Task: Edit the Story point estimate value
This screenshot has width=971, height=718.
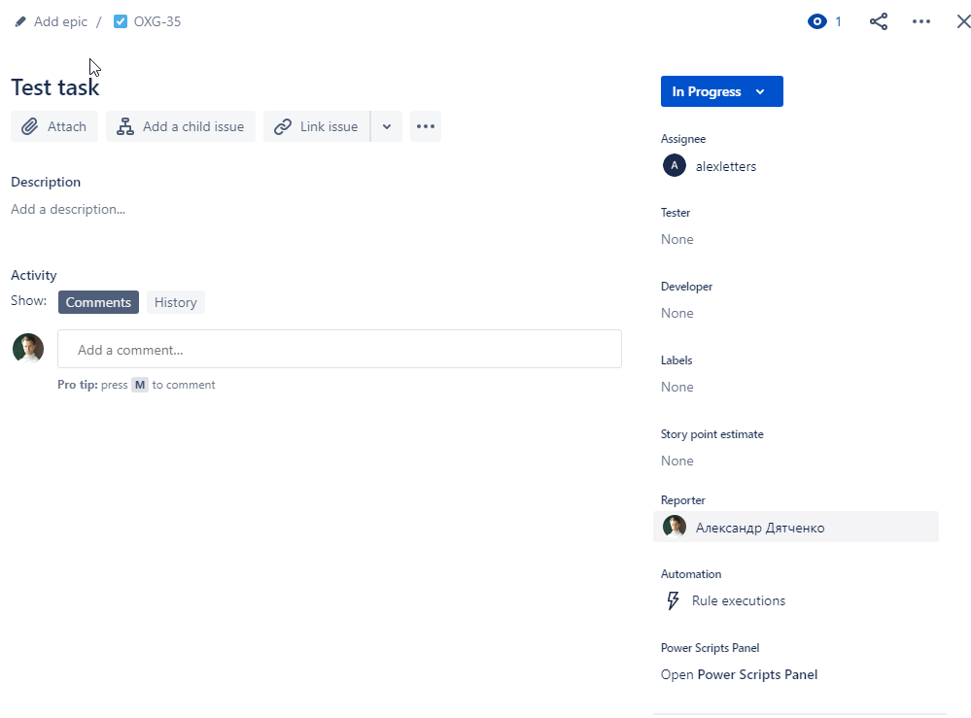Action: click(x=676, y=461)
